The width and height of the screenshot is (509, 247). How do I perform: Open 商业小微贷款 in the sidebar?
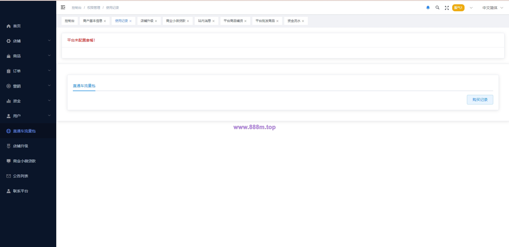28,161
